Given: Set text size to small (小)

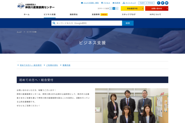Looking at the screenshot, I should tap(111, 9).
